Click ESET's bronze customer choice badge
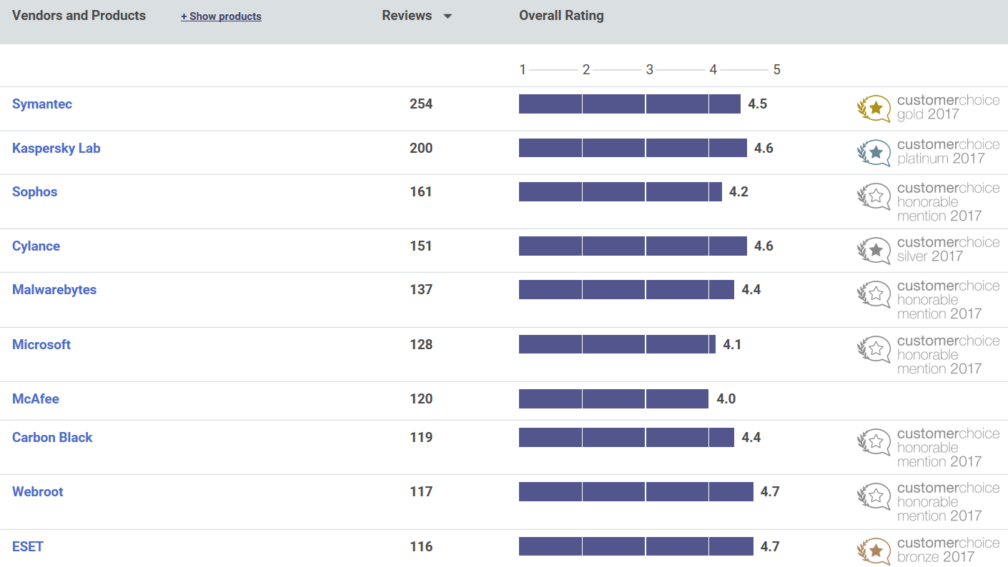 pos(928,551)
